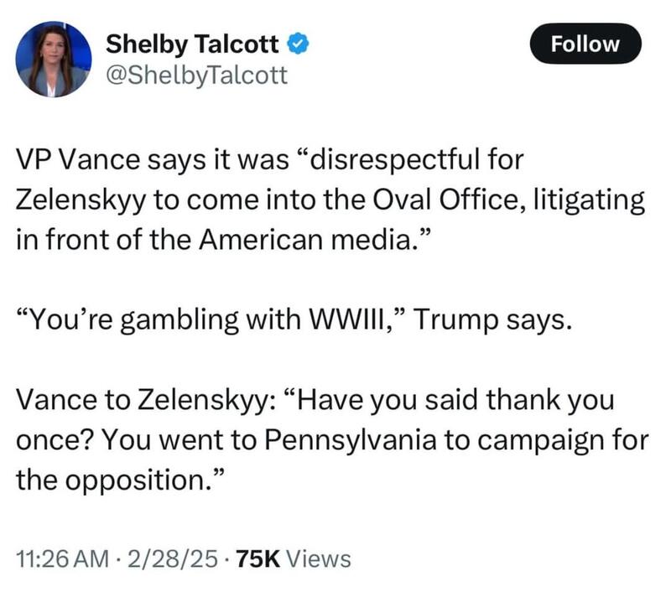Click the word Views in the footer
Screen dimensions: 671x592
click(x=318, y=559)
